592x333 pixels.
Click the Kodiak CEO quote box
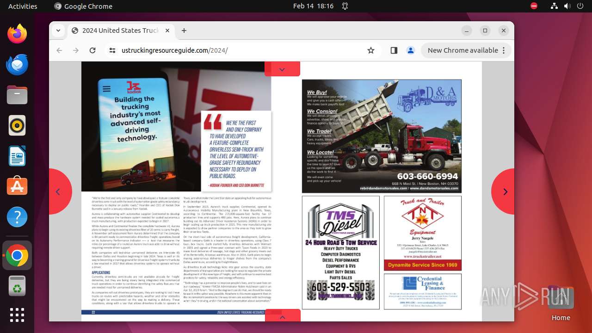[x=236, y=151]
